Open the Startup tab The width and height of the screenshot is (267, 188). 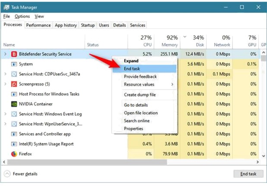tap(88, 25)
